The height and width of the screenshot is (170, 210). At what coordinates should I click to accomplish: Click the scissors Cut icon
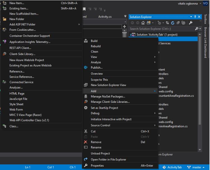coord(86,131)
